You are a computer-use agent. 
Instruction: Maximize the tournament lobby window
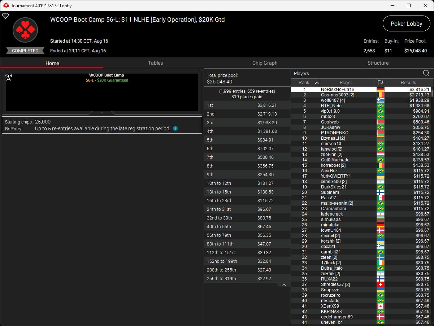point(408,5)
